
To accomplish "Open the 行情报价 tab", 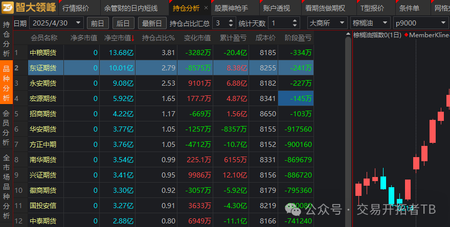I will click(76, 8).
